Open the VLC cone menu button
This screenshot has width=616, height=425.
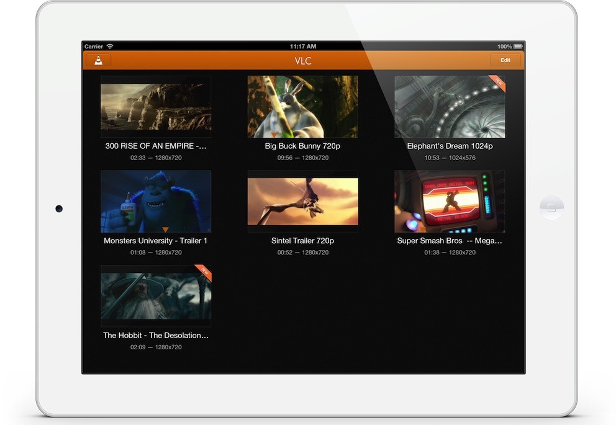[98, 60]
